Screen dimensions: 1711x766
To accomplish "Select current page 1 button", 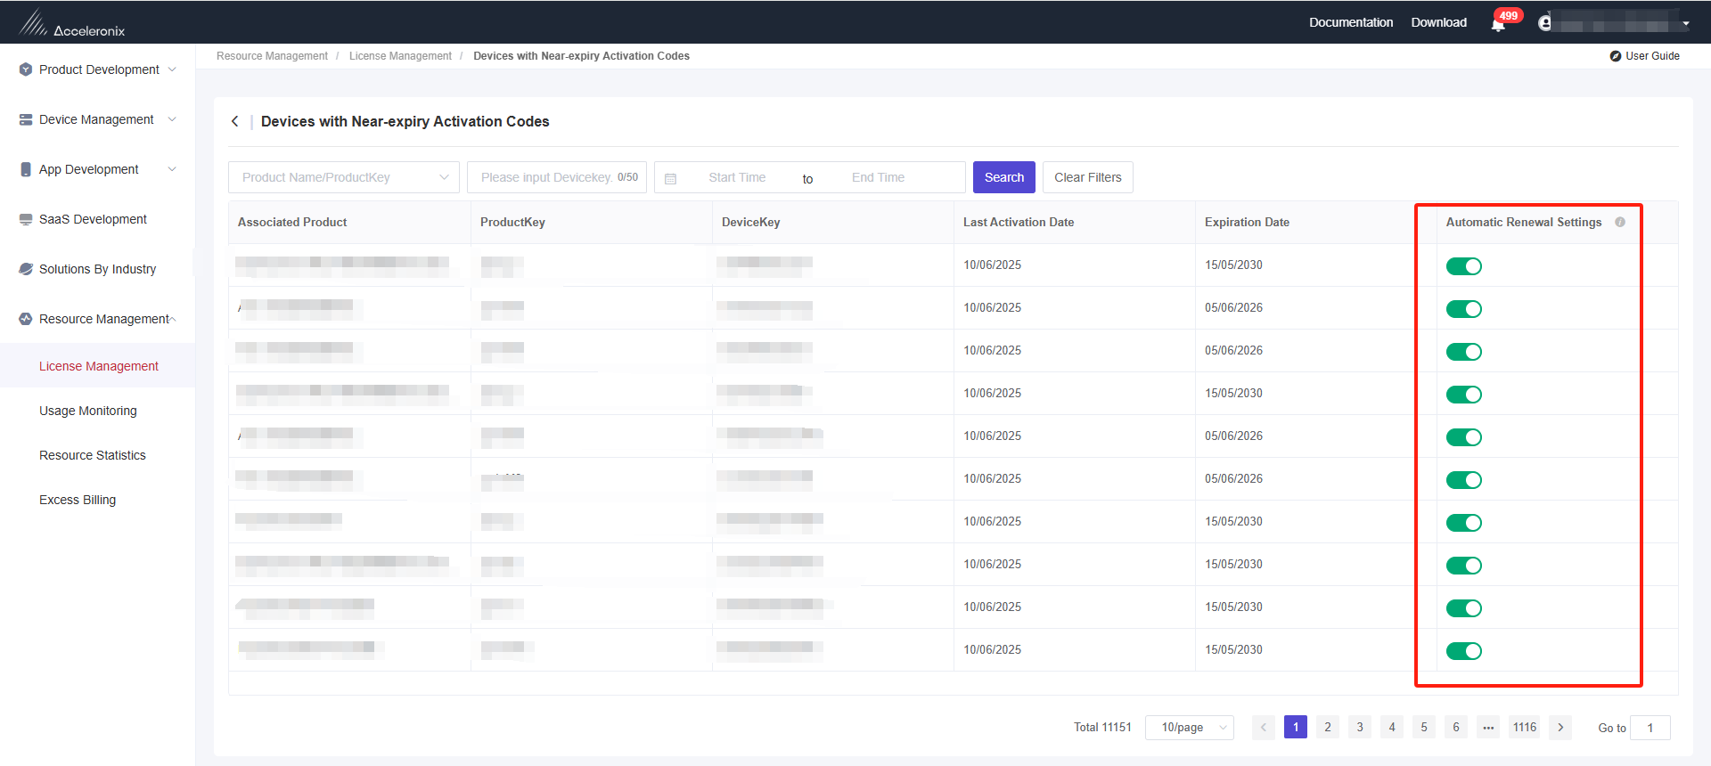I will 1296,728.
